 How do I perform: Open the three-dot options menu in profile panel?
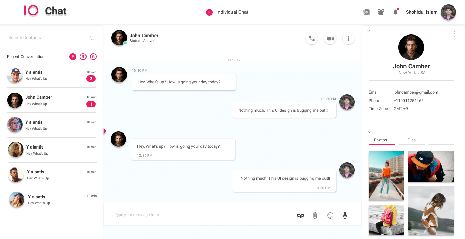[454, 33]
